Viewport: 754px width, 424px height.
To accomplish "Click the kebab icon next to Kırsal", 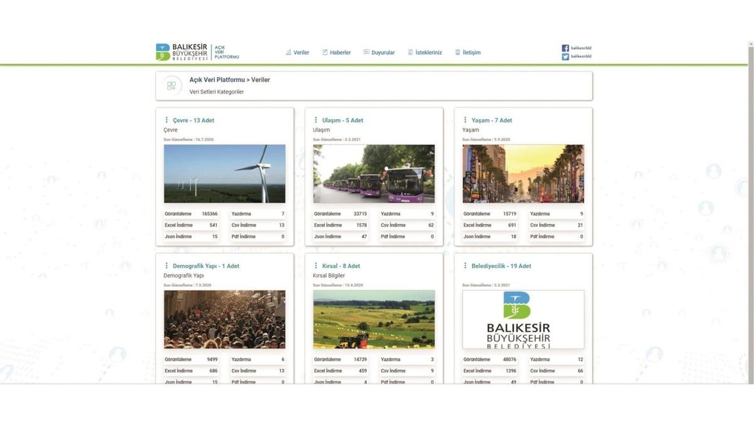I will tap(315, 266).
